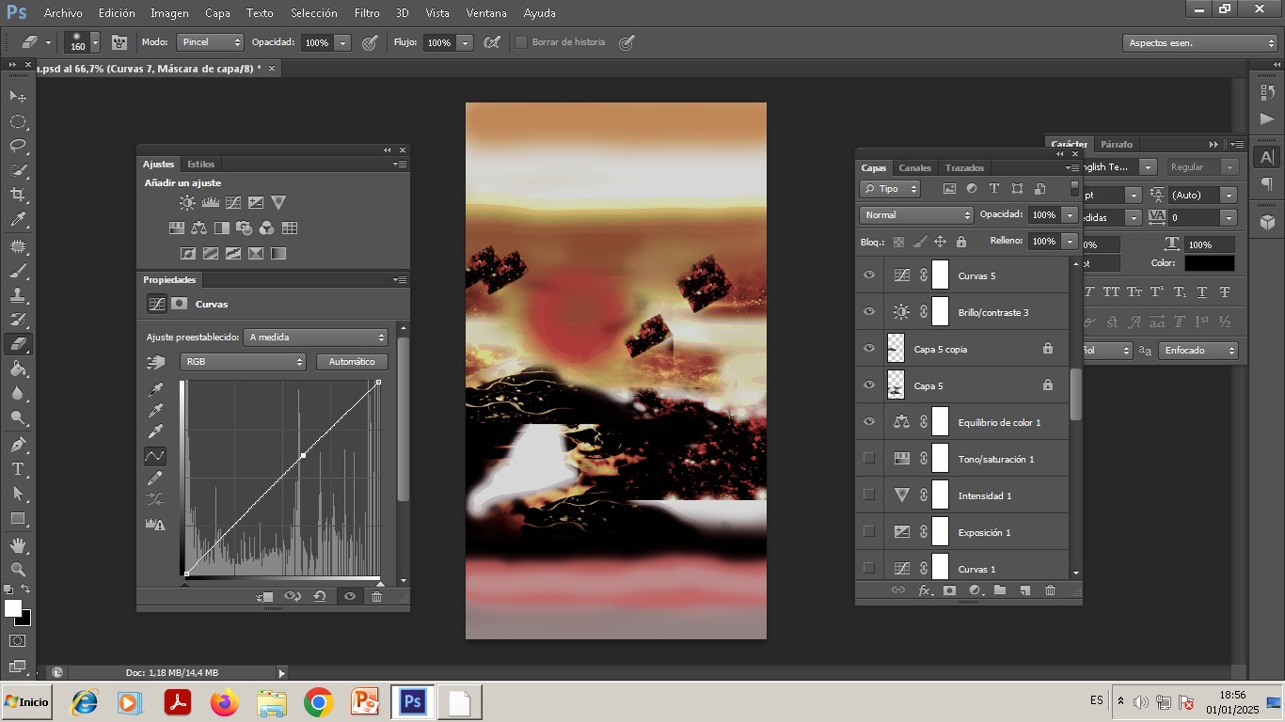Select the Horizontal Type tool
Screen dimensions: 1285x722
click(18, 469)
